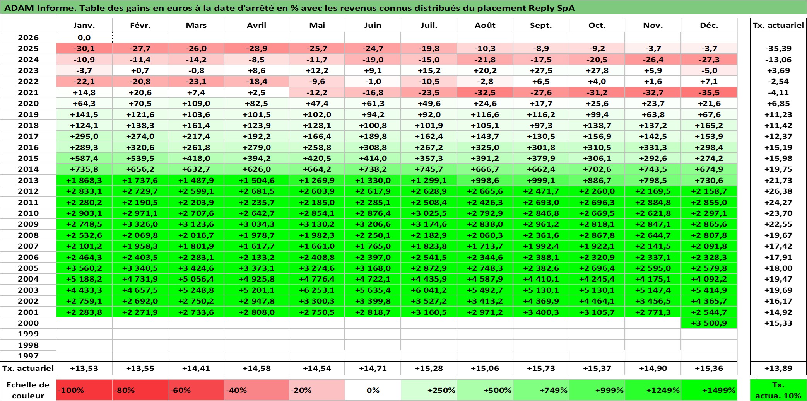This screenshot has height=401, width=807.
Task: Select the Tx. actuariel bottom row label
Action: pyautogui.click(x=28, y=368)
